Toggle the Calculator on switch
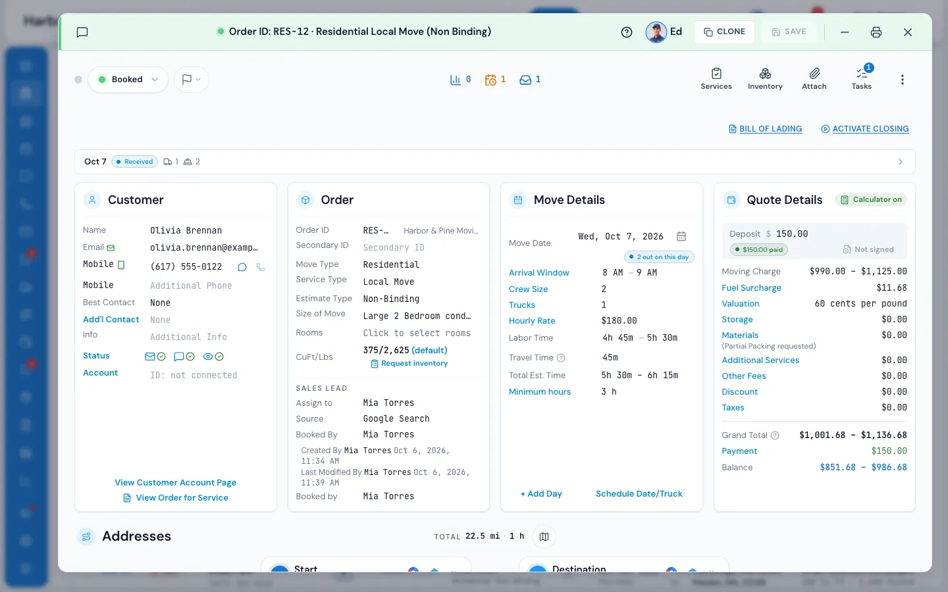This screenshot has height=592, width=948. [x=871, y=200]
